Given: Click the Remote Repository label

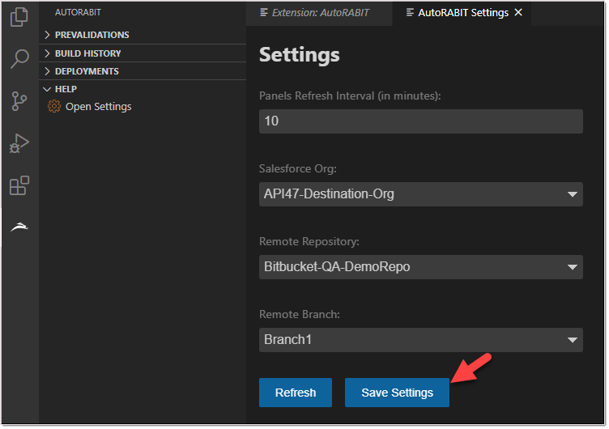Looking at the screenshot, I should coord(310,242).
